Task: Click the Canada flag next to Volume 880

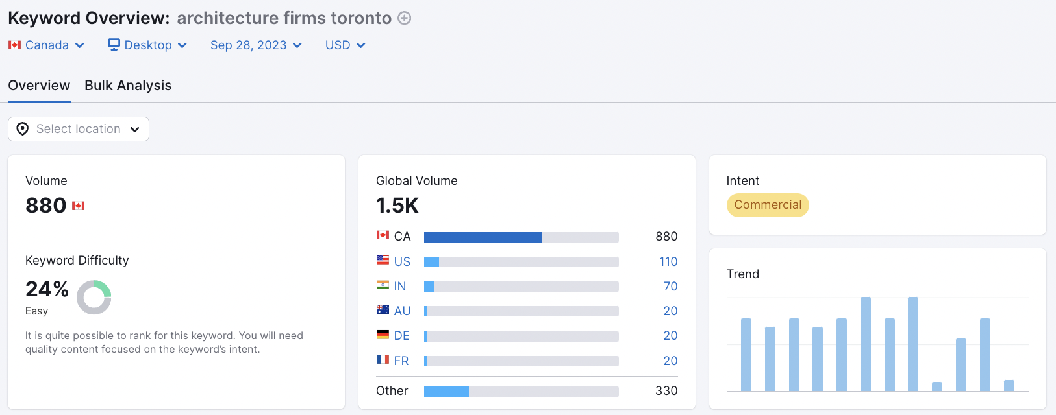Action: pos(79,206)
